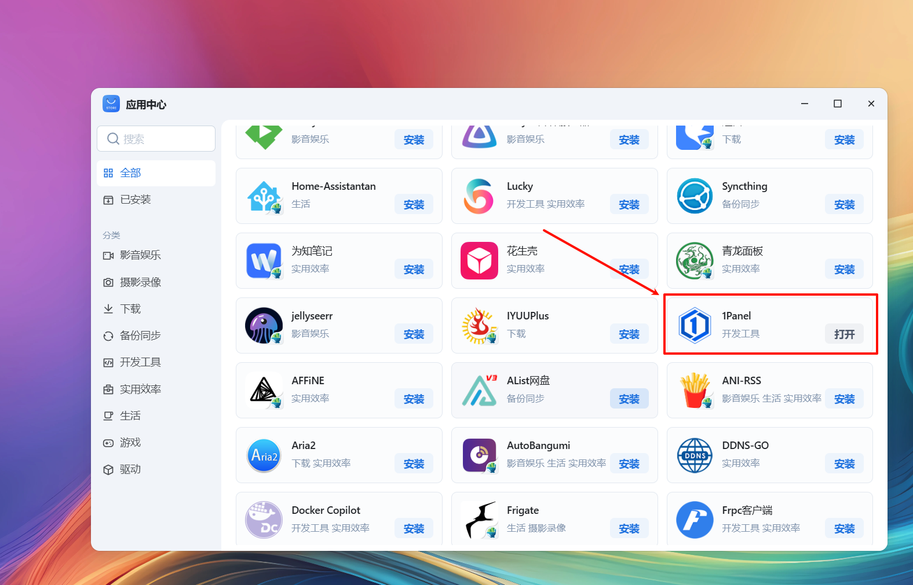Select the ANI-RSS french fries icon

click(x=695, y=391)
